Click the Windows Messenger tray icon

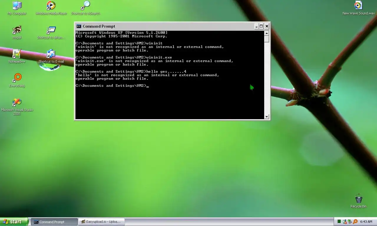pyautogui.click(x=345, y=222)
